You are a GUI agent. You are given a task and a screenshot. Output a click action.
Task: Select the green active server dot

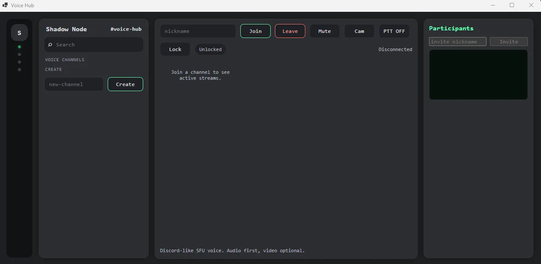point(19,47)
